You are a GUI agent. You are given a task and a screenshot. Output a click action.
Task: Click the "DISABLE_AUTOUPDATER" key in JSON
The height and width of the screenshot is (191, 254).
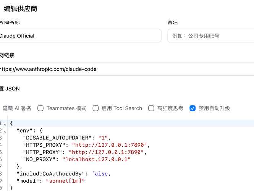click(x=57, y=138)
